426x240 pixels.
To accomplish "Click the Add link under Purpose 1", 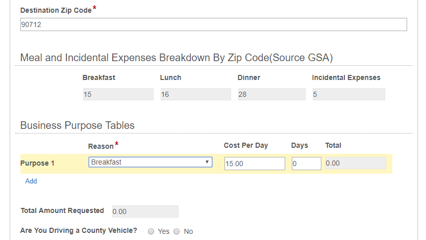I will pos(31,181).
